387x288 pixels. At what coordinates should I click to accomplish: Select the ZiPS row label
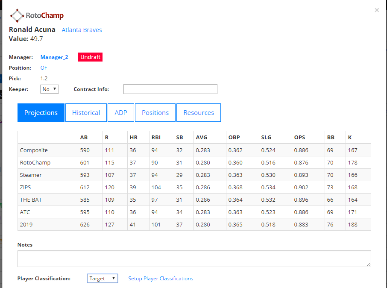pos(25,187)
